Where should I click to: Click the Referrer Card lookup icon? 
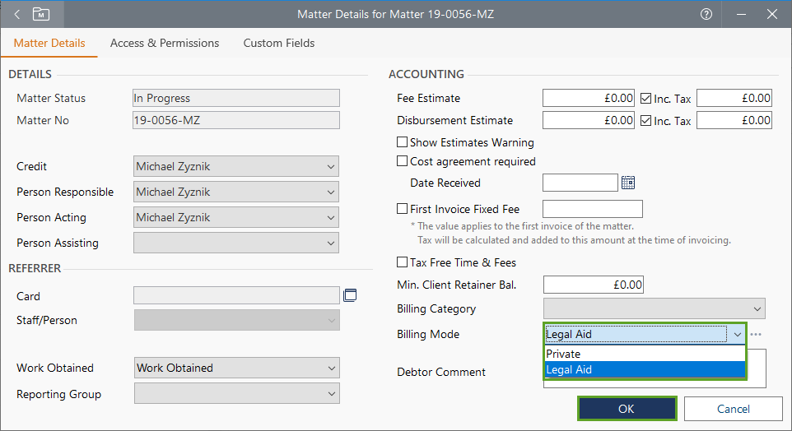pyautogui.click(x=349, y=295)
